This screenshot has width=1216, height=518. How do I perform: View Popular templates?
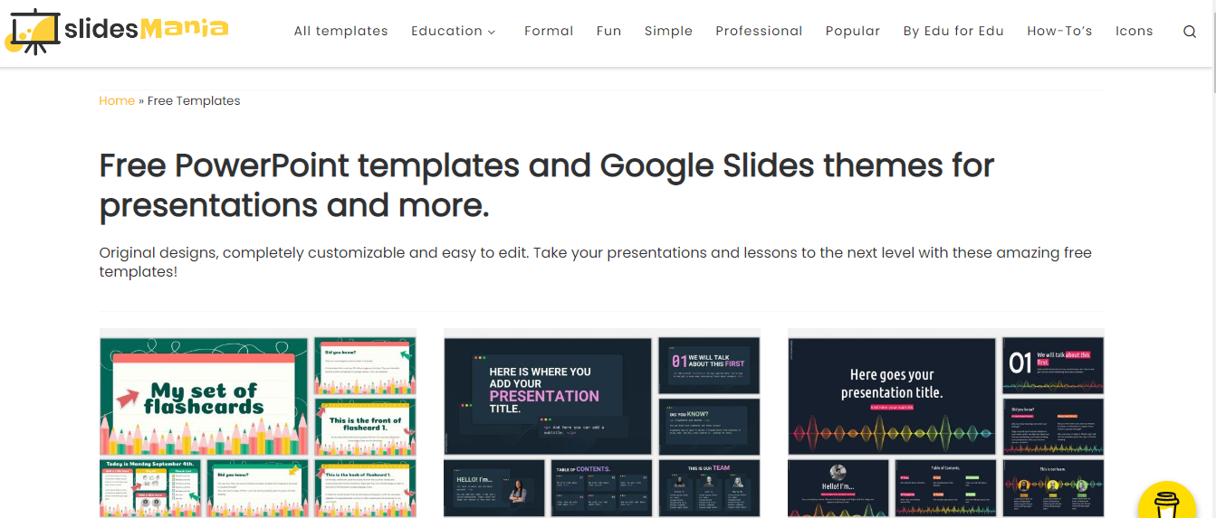[853, 31]
